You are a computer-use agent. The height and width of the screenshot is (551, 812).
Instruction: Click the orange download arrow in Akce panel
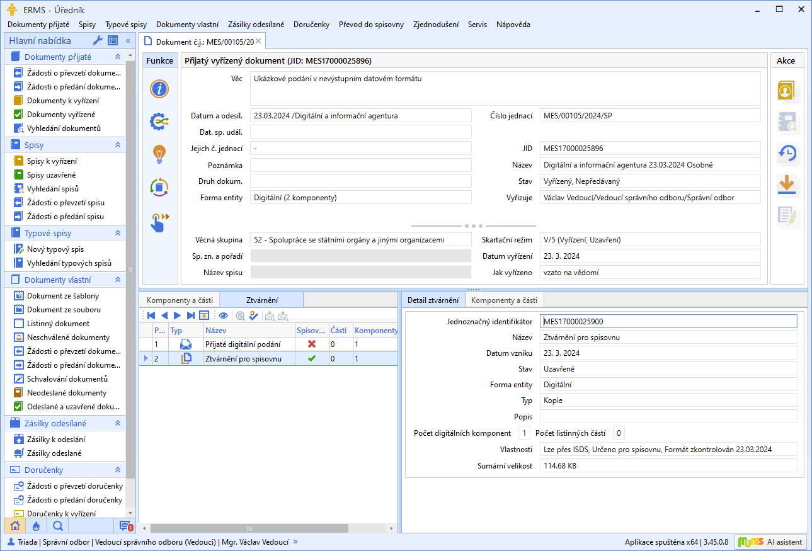click(x=787, y=185)
